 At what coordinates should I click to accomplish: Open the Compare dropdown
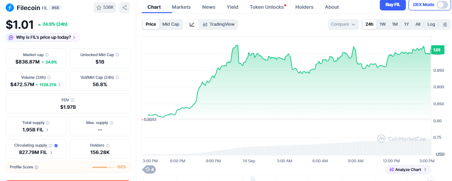coord(343,24)
